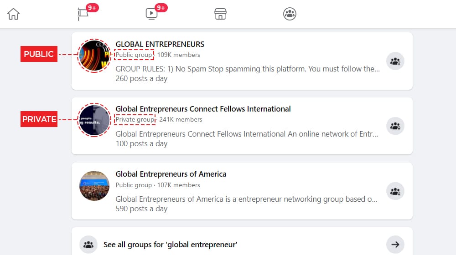Open the Watch video icon
The height and width of the screenshot is (255, 456).
click(151, 14)
